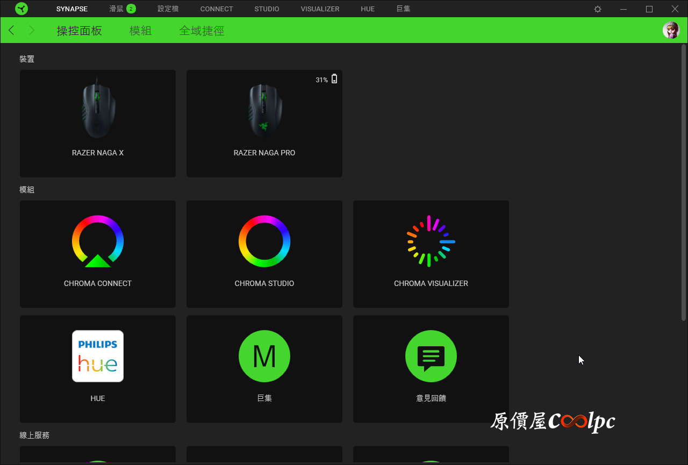Click the CHROMA CONNECT label
688x465 pixels.
tap(98, 283)
